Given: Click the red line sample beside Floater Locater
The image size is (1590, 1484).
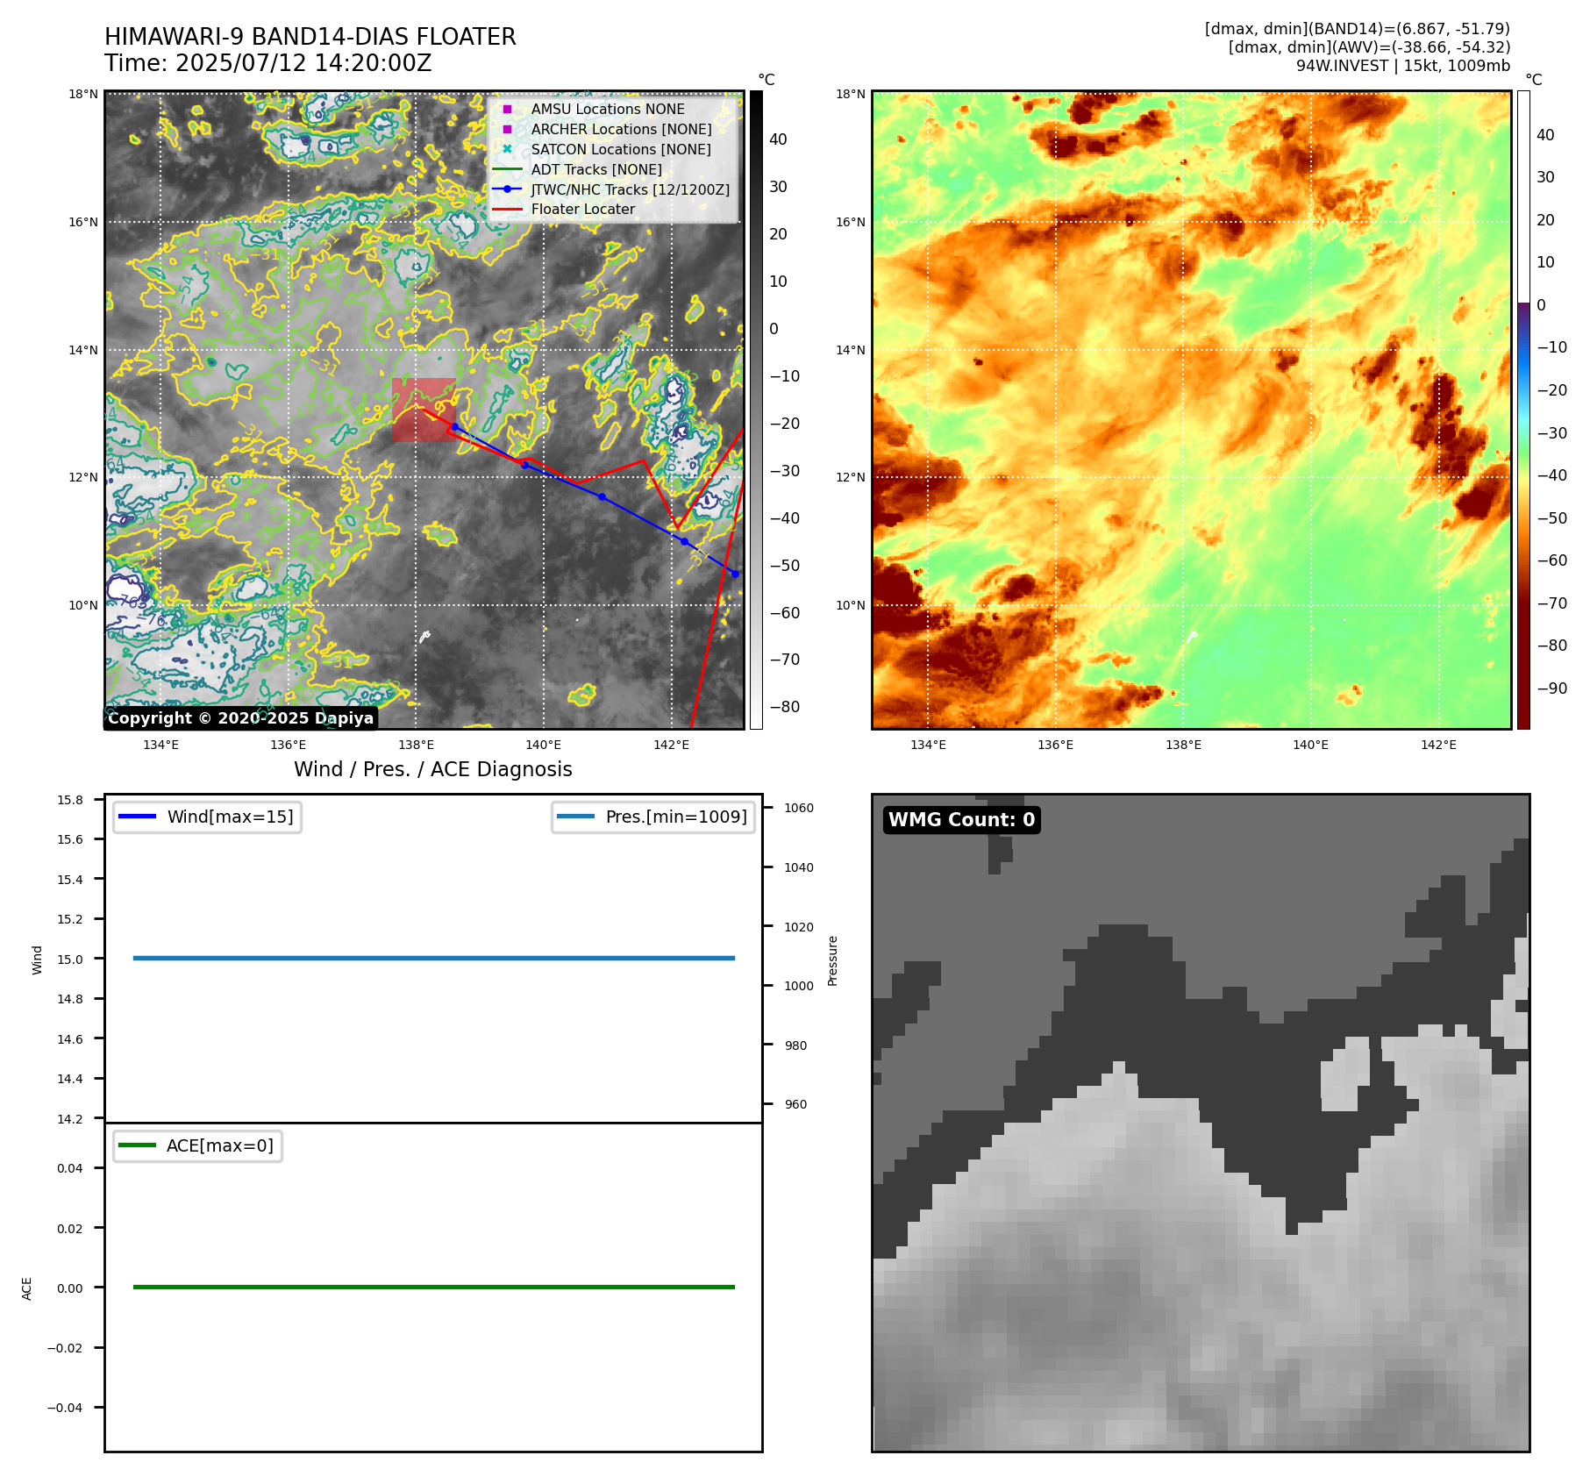Looking at the screenshot, I should tap(507, 209).
